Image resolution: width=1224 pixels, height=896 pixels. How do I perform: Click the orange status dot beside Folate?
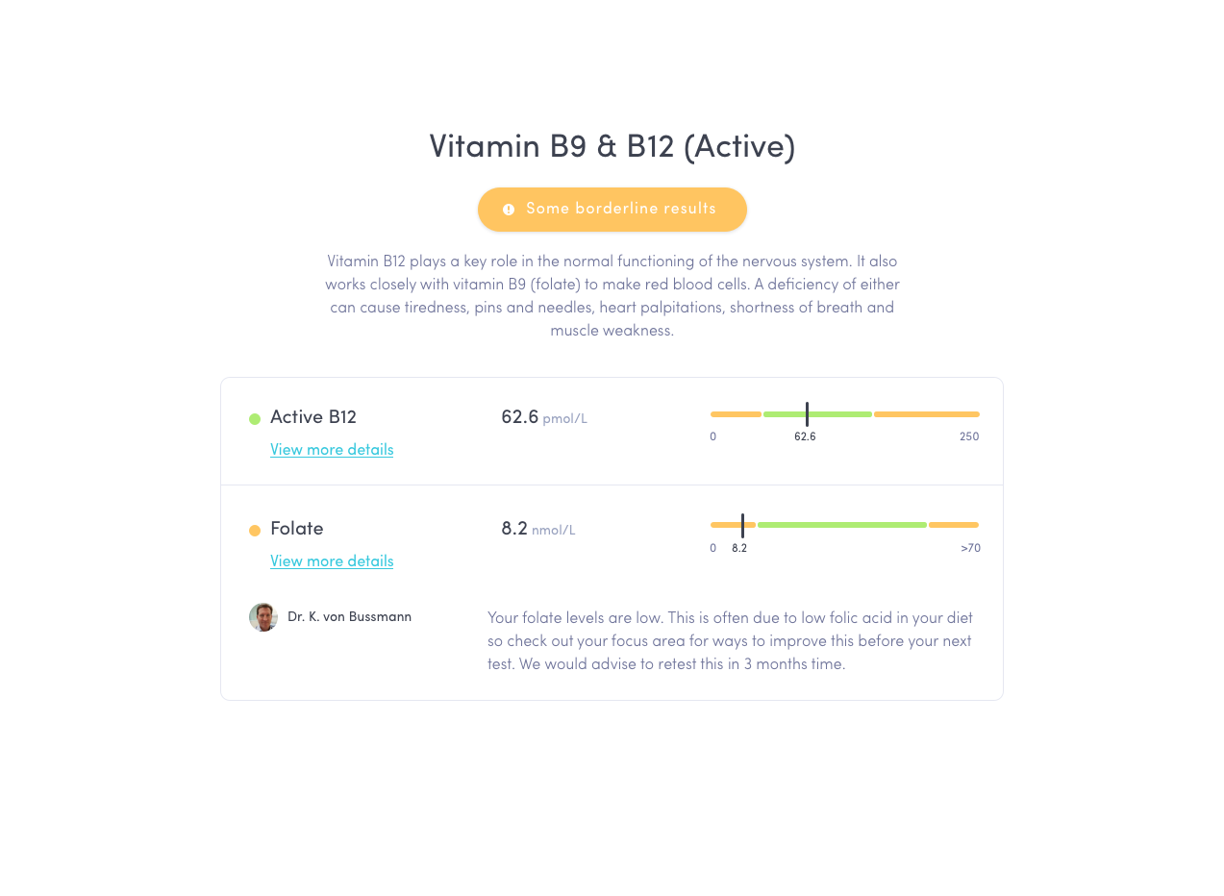click(253, 530)
